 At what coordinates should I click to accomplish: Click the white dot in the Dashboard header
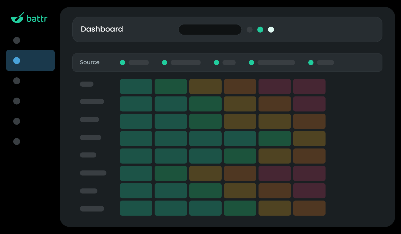point(271,30)
